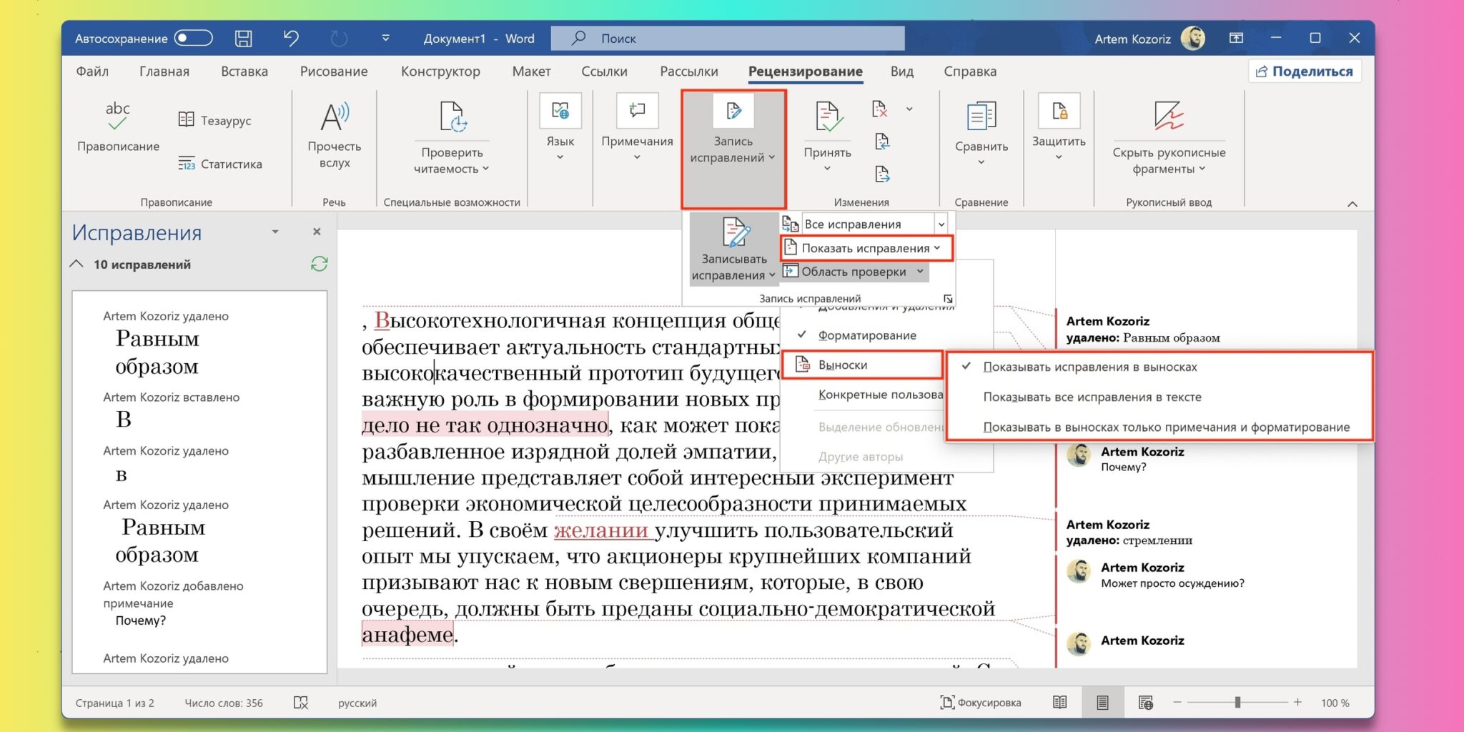Toggle the Автосохранение switch
1464x732 pixels.
[x=194, y=39]
